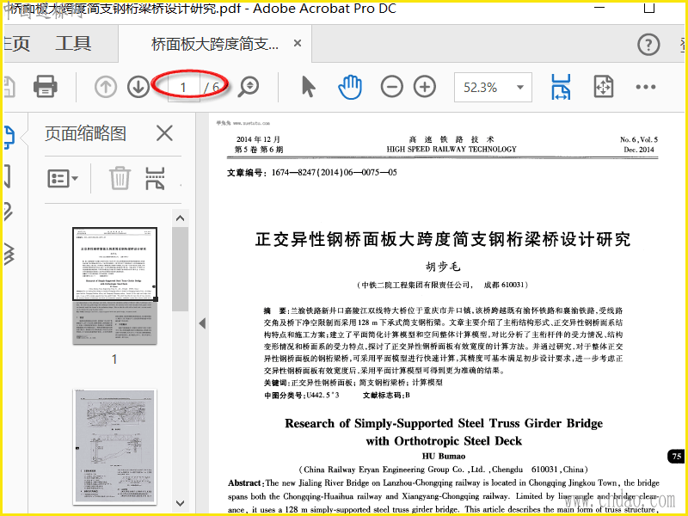This screenshot has height=516, width=688.
Task: Click the Chinese title 正交异性钢桥面板
Action: tap(442, 239)
